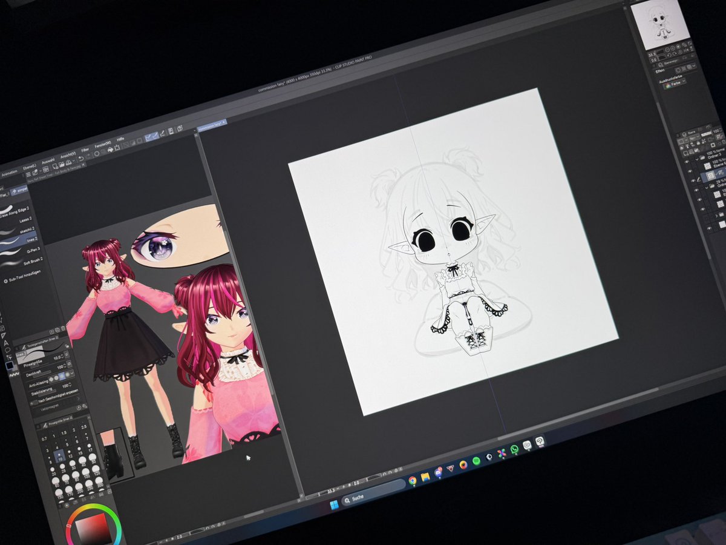
Task: Open the Animation menu
Action: coord(9,173)
